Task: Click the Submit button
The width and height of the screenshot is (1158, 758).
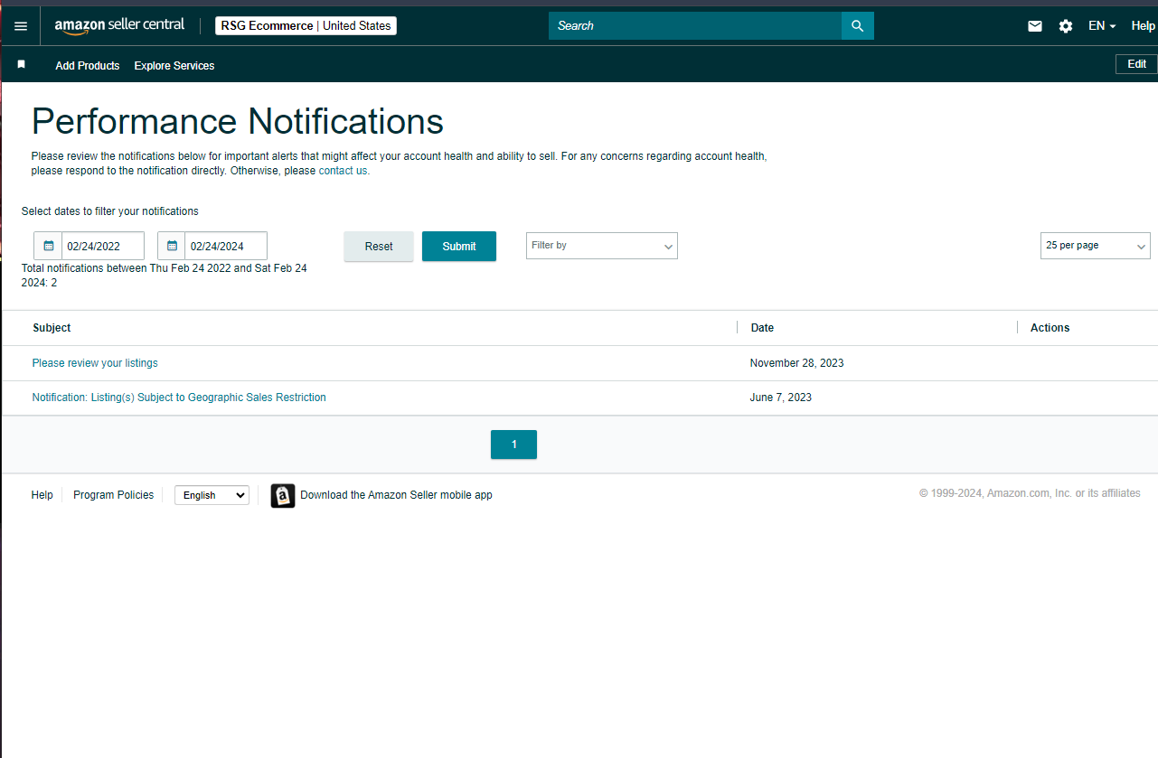Action: coord(459,247)
